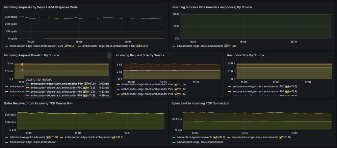Click ambassador mTLS yellow swatch in Bytes Sent legend
The width and height of the screenshot is (337, 148).
229,137
